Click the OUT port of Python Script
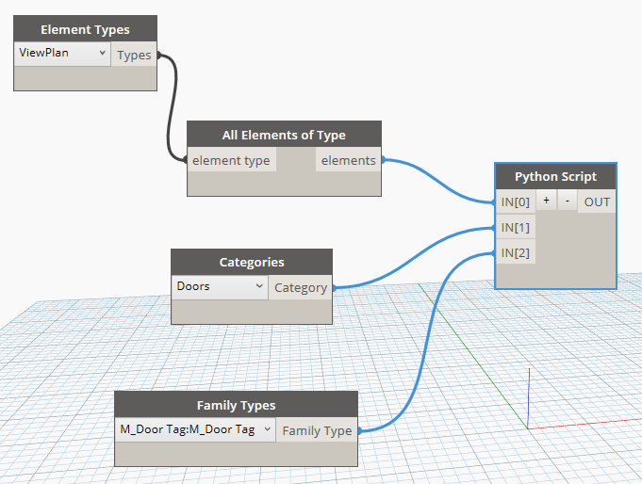Screen dimensions: 642x484 click(597, 202)
